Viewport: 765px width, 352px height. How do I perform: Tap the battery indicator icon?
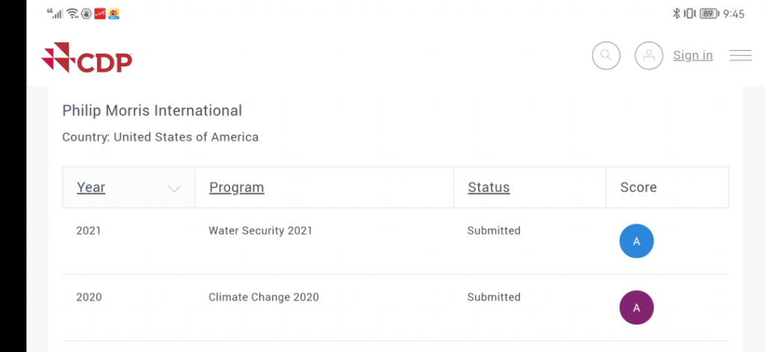(x=710, y=13)
